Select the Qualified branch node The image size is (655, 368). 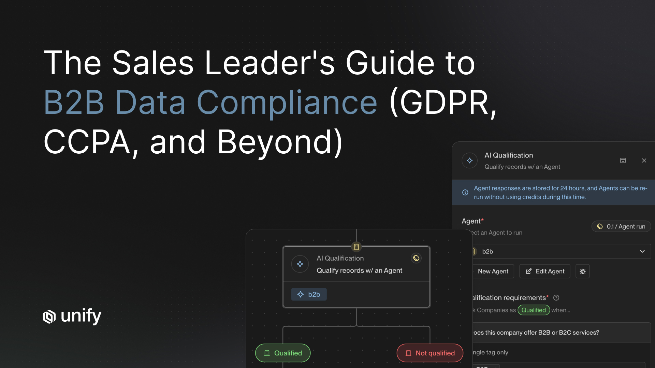[x=283, y=353]
